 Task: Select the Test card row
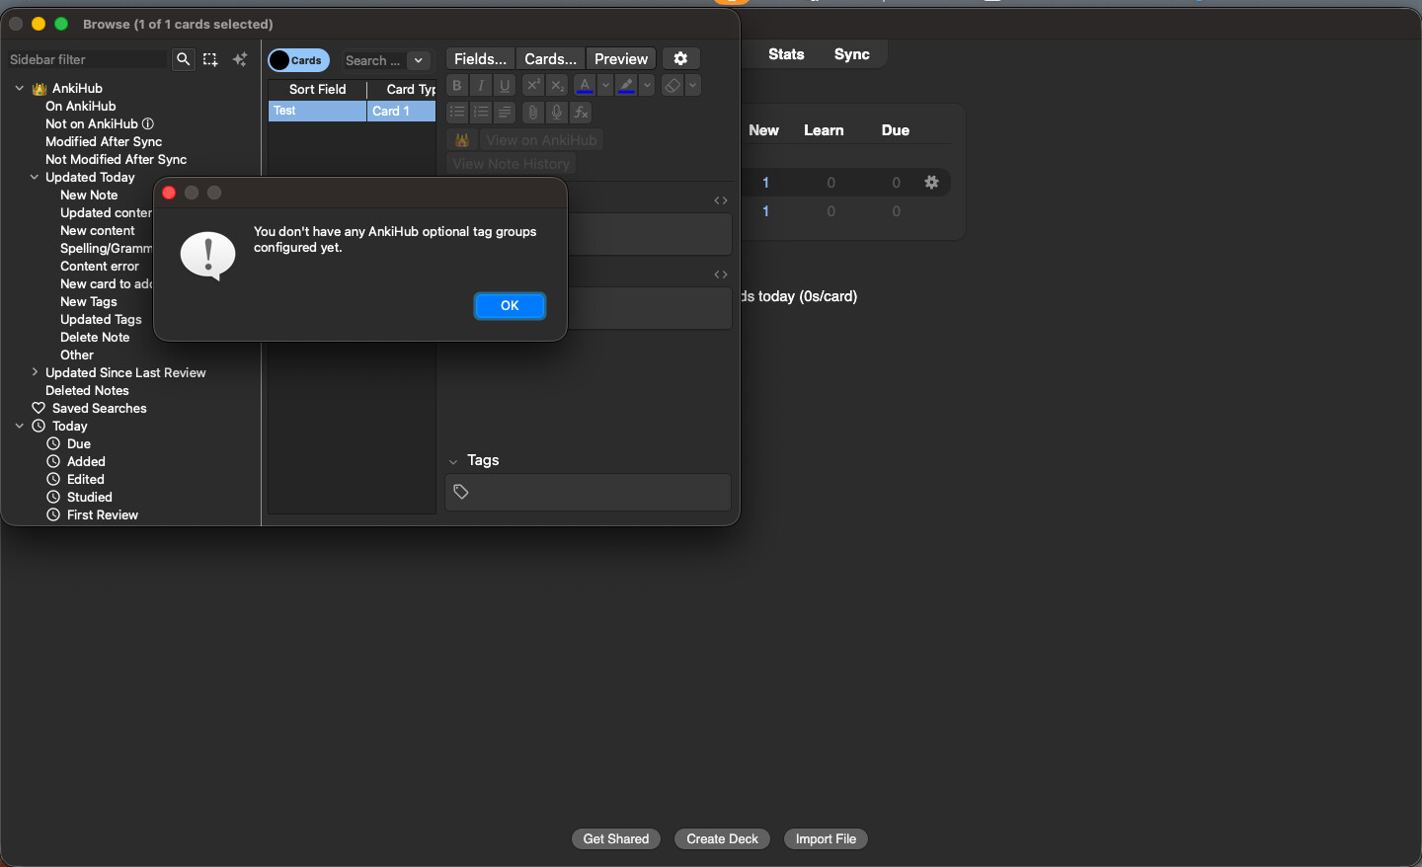[x=352, y=111]
